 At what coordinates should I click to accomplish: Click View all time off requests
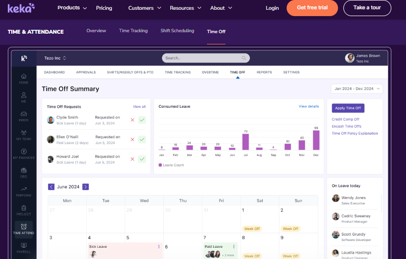(139, 106)
